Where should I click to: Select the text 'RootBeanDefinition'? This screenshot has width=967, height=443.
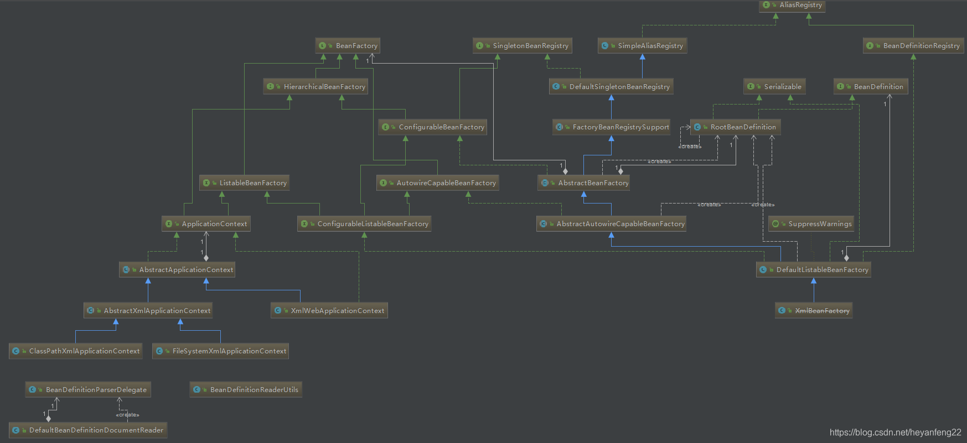pos(743,127)
